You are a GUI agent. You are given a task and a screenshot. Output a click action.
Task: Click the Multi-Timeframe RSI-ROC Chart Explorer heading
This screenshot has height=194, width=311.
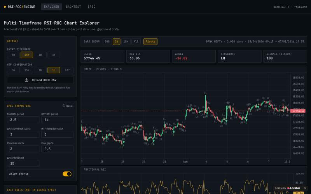coord(52,23)
